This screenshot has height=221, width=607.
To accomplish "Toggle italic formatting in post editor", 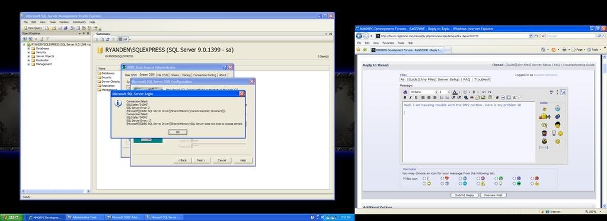I will pos(410,97).
